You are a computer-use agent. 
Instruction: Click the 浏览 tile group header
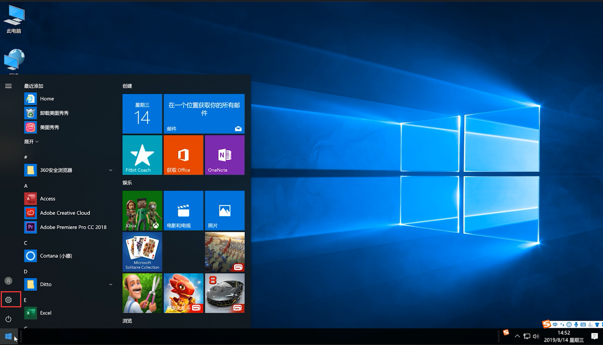point(127,321)
